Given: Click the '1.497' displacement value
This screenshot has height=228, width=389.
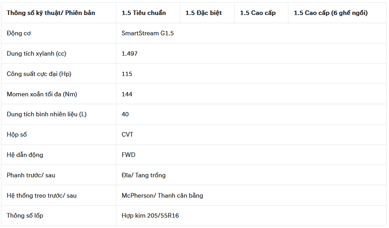Looking at the screenshot, I should coord(130,54).
